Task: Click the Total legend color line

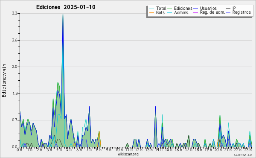Action: tap(151, 9)
